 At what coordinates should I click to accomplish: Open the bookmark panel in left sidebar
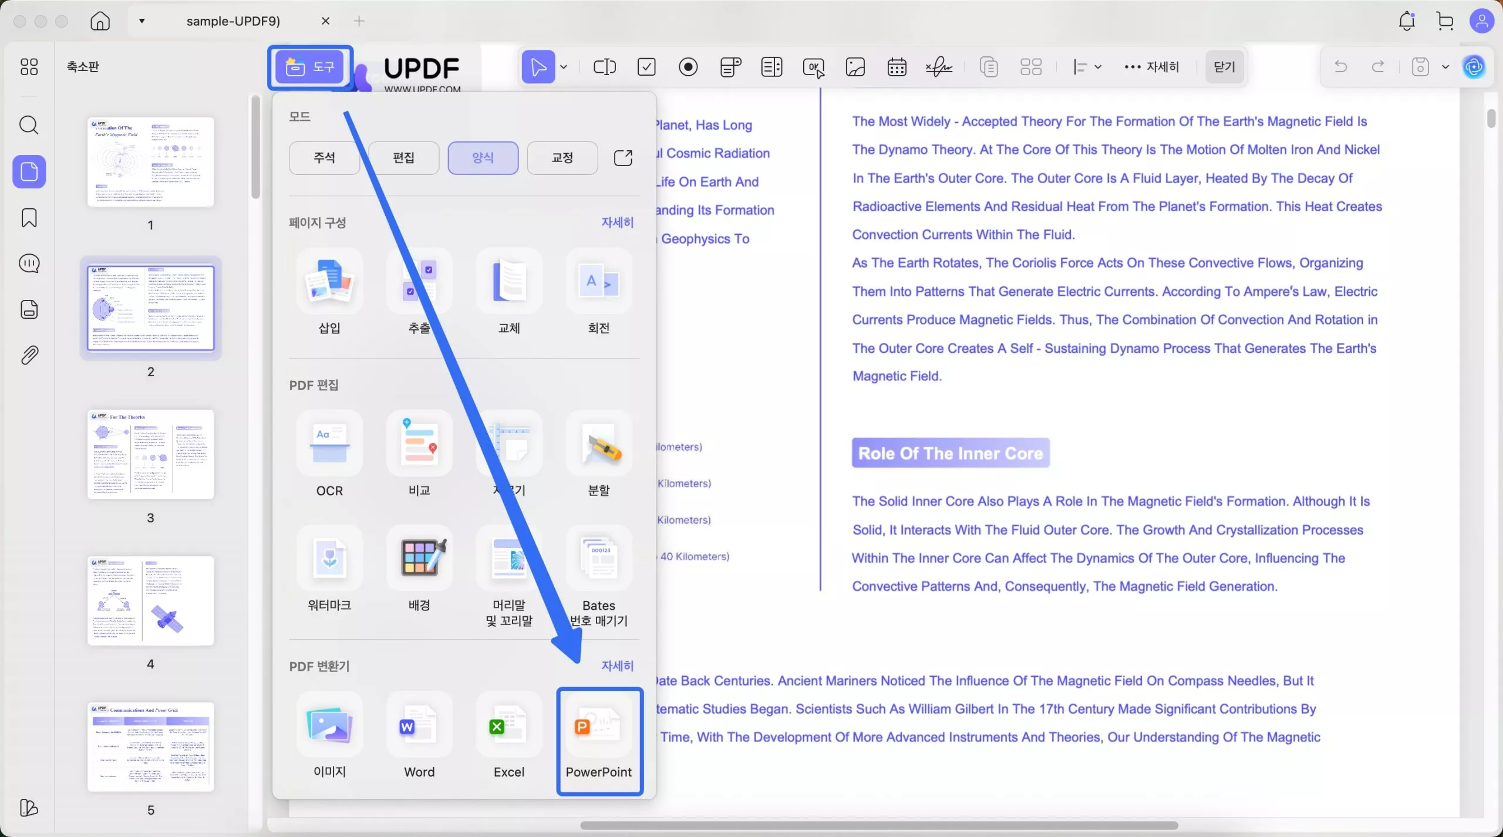tap(29, 218)
